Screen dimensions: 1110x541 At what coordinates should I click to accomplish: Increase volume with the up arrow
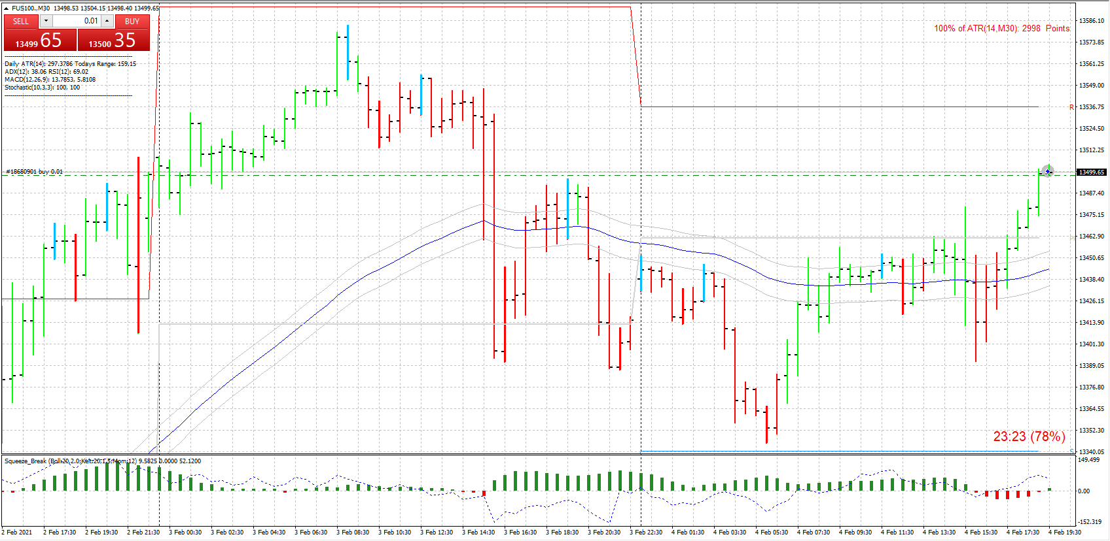[x=107, y=21]
